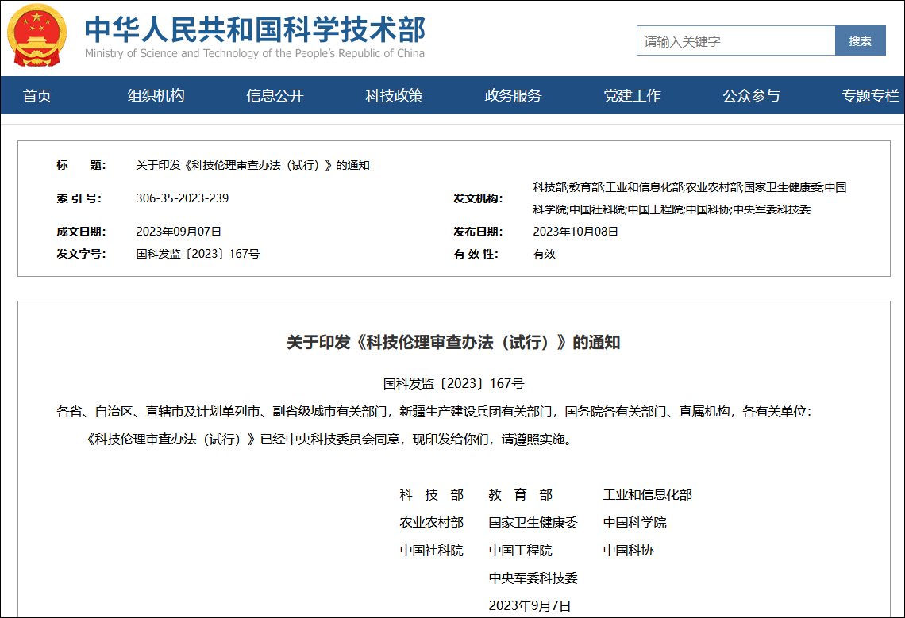Image resolution: width=905 pixels, height=618 pixels.
Task: Open the 党建工作 navigation item
Action: click(x=632, y=96)
